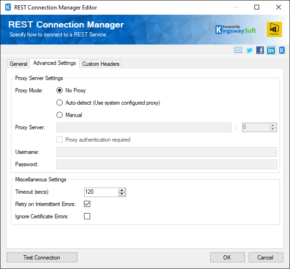Click the Timeout seconds input field
This screenshot has height=269, width=290.
(x=101, y=192)
